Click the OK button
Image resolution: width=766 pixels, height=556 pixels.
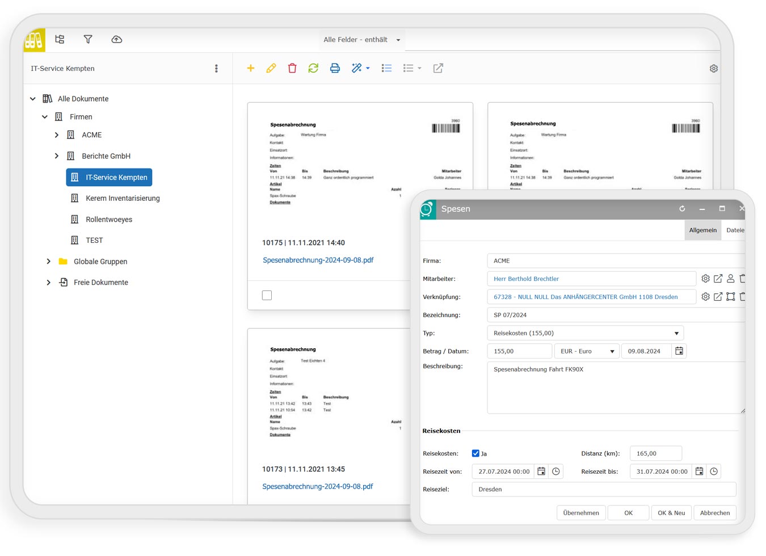click(x=628, y=513)
